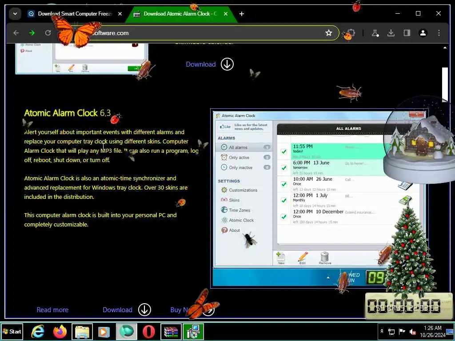Click the network tray icon
Screen dimensions: 455x341
[391, 331]
